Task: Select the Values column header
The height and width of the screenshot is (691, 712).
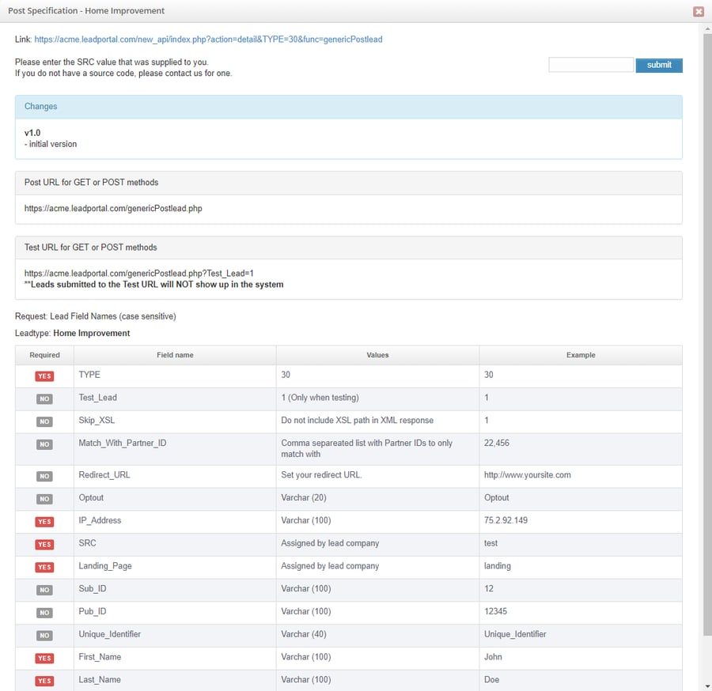Action: point(377,354)
